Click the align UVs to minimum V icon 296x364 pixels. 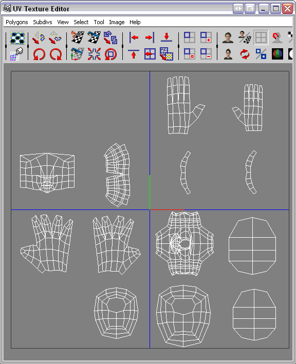(166, 37)
